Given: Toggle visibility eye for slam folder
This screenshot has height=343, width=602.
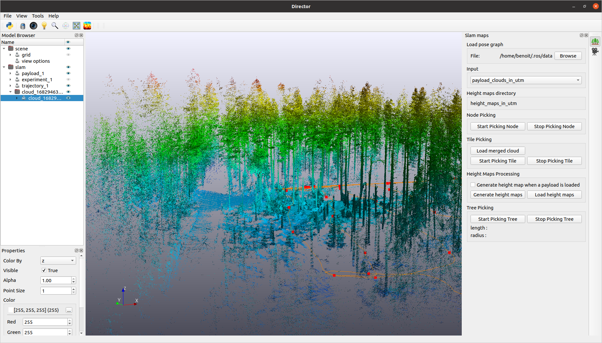Looking at the screenshot, I should (68, 67).
